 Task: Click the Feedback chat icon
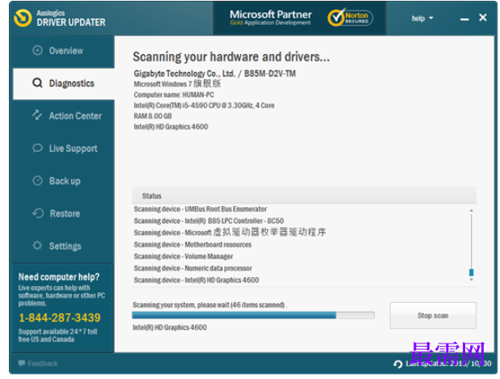[22, 363]
